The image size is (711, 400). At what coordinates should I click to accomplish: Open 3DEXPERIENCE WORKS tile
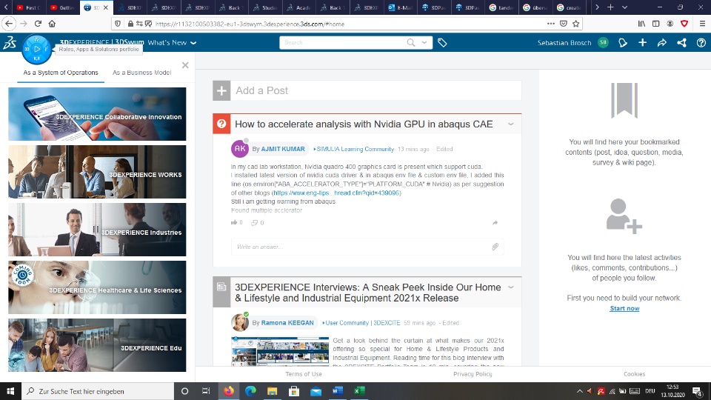97,171
